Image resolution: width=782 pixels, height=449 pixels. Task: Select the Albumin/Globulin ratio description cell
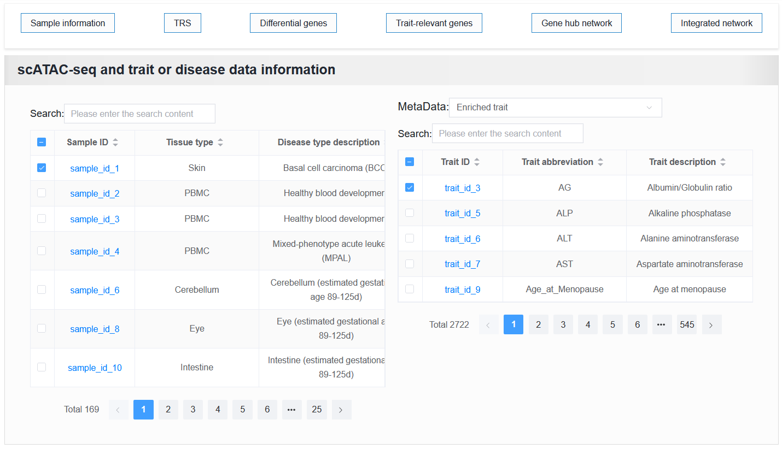click(690, 187)
